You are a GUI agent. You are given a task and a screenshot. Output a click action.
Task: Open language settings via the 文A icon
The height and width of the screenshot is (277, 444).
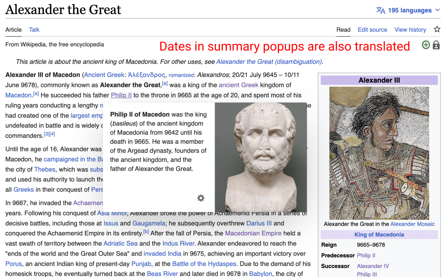(381, 10)
